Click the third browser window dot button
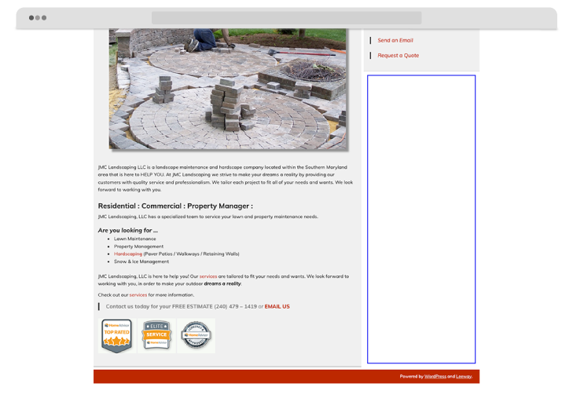This screenshot has width=573, height=398. (x=44, y=17)
